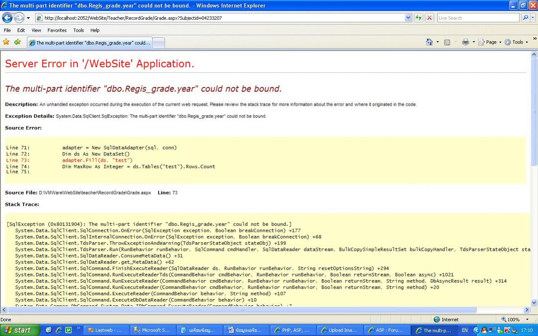
Task: Click the Source File path text Grade.aspx
Action: point(95,193)
